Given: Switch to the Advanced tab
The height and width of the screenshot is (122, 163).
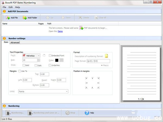Looking at the screenshot, I should tap(15, 42).
